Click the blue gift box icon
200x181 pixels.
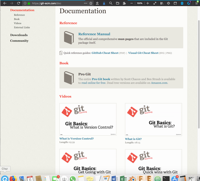point(182,3)
